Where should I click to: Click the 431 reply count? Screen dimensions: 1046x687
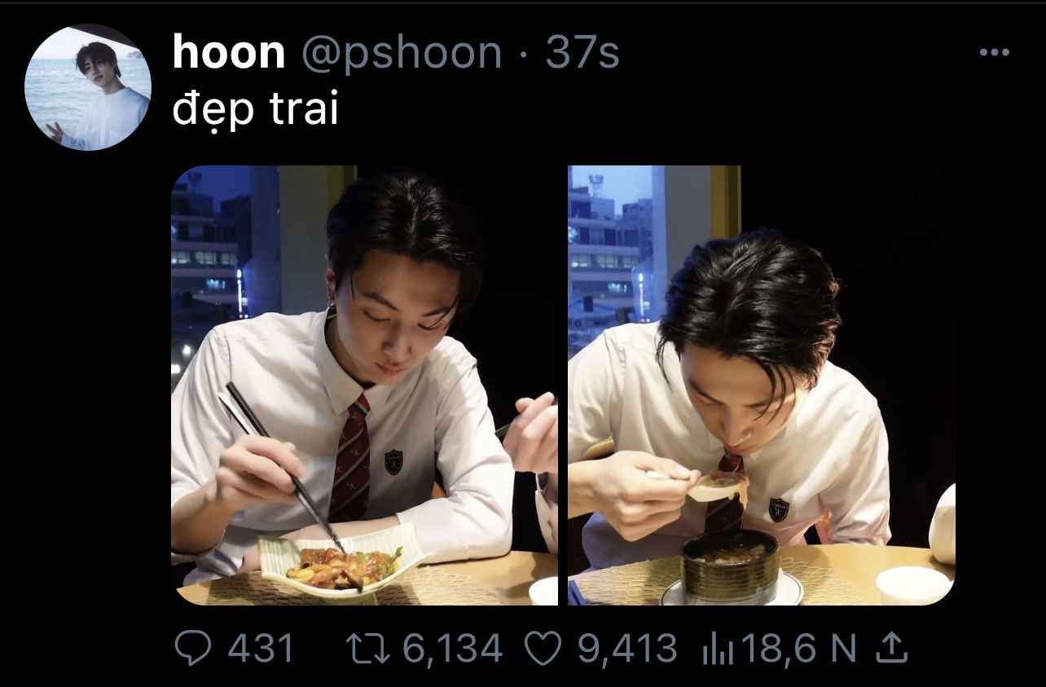[261, 649]
